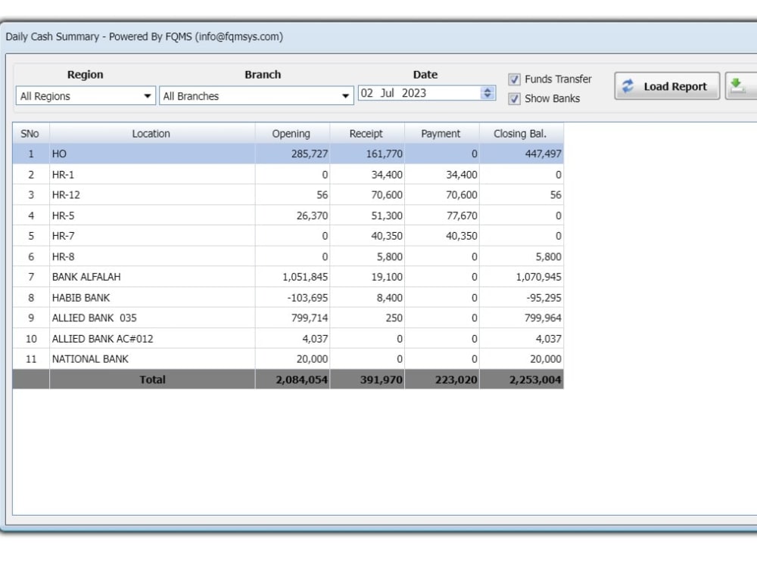Screen dimensions: 757x567
Task: Toggle the Show Banks checkbox
Action: tap(514, 99)
